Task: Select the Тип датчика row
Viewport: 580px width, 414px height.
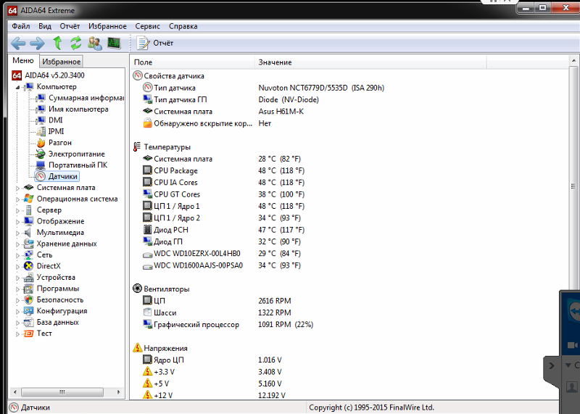Action: (x=263, y=88)
